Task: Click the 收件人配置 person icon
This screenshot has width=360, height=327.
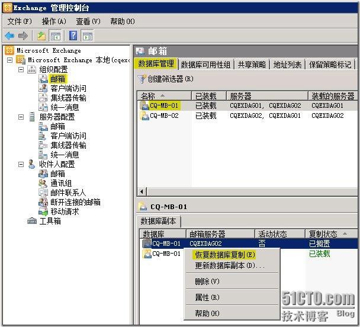Action: coord(31,164)
